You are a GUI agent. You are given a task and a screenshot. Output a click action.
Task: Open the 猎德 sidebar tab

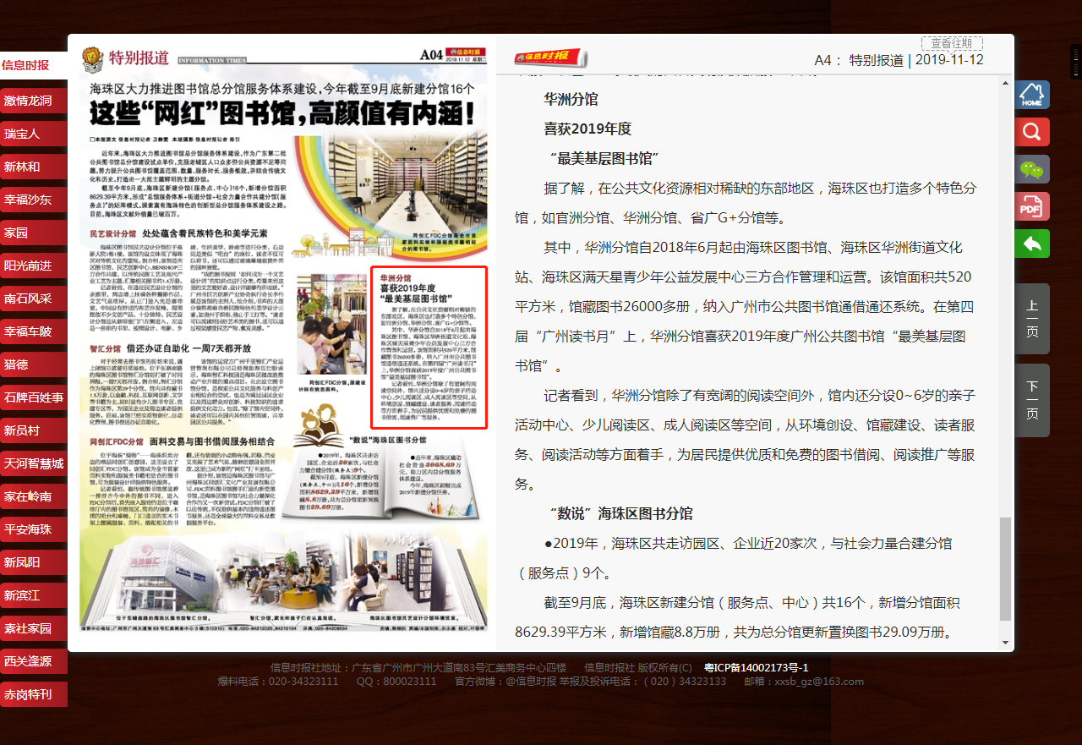[34, 364]
